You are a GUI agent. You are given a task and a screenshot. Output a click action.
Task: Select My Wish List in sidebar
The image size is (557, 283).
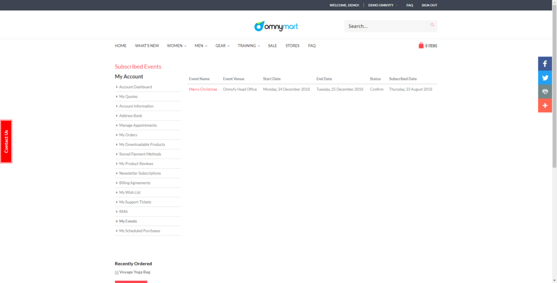pyautogui.click(x=131, y=193)
